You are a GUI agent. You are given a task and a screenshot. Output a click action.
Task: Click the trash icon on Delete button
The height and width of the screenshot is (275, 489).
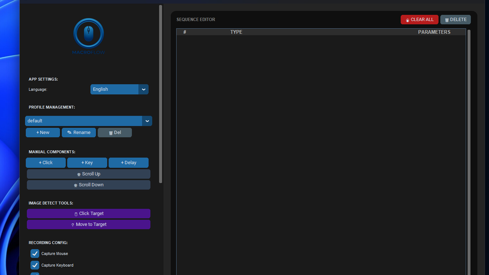click(x=446, y=20)
